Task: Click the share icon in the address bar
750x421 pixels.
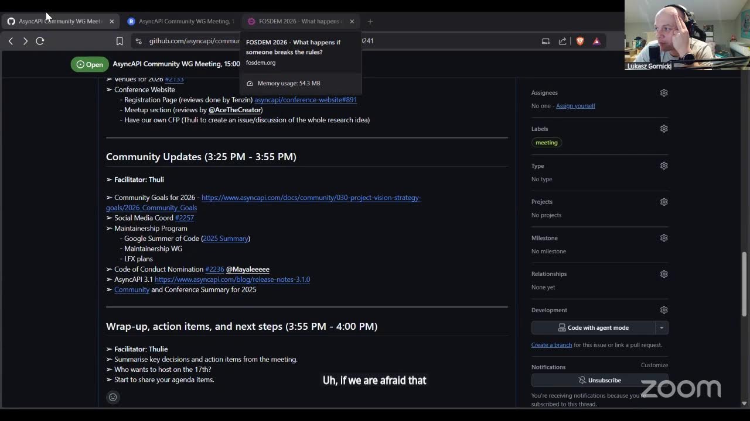Action: 562,41
